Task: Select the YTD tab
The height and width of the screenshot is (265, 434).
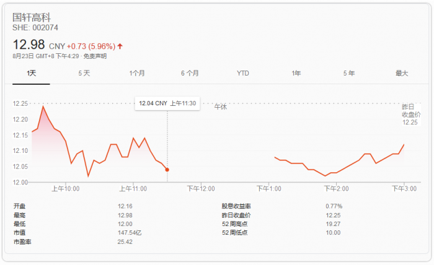Action: pyautogui.click(x=243, y=73)
